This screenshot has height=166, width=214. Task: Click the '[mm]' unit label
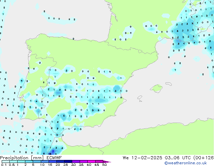37,158
